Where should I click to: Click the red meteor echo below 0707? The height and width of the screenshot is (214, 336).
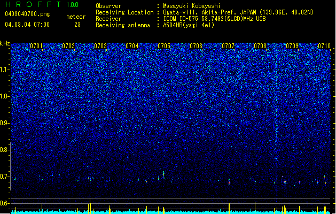coord(229,182)
